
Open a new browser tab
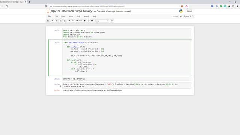tap(29, 2)
